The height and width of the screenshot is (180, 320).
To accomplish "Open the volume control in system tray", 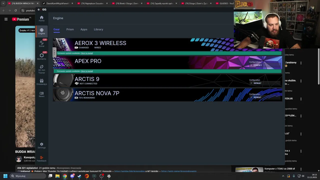I will (303, 176).
